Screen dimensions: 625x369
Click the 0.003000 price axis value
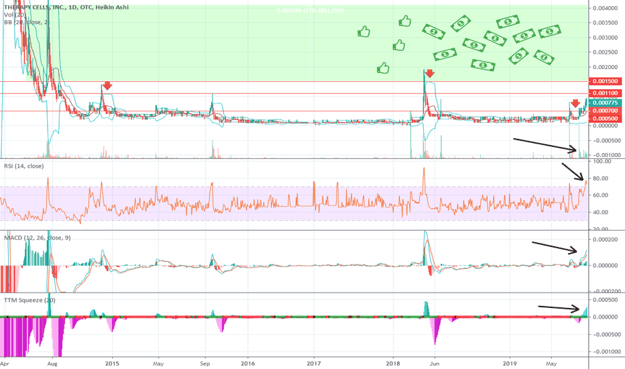[x=607, y=38]
